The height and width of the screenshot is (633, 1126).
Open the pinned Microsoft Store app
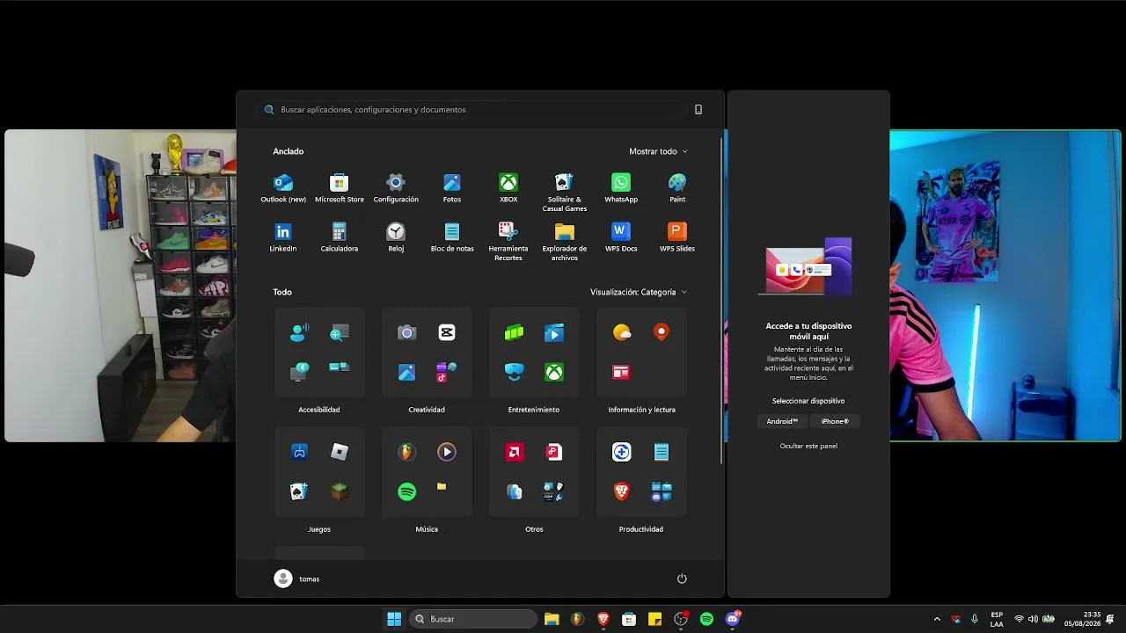(340, 188)
